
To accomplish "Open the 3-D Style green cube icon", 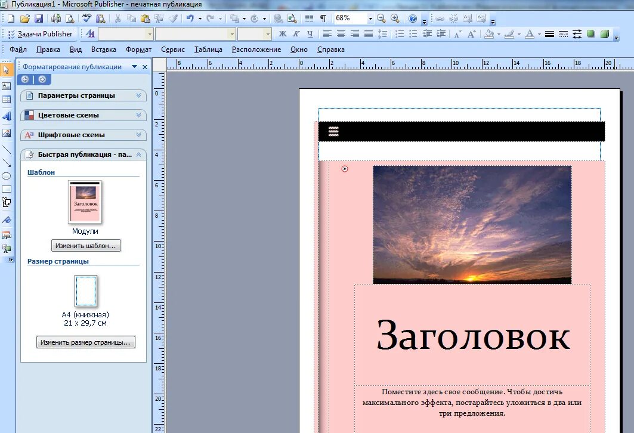I will pos(605,34).
